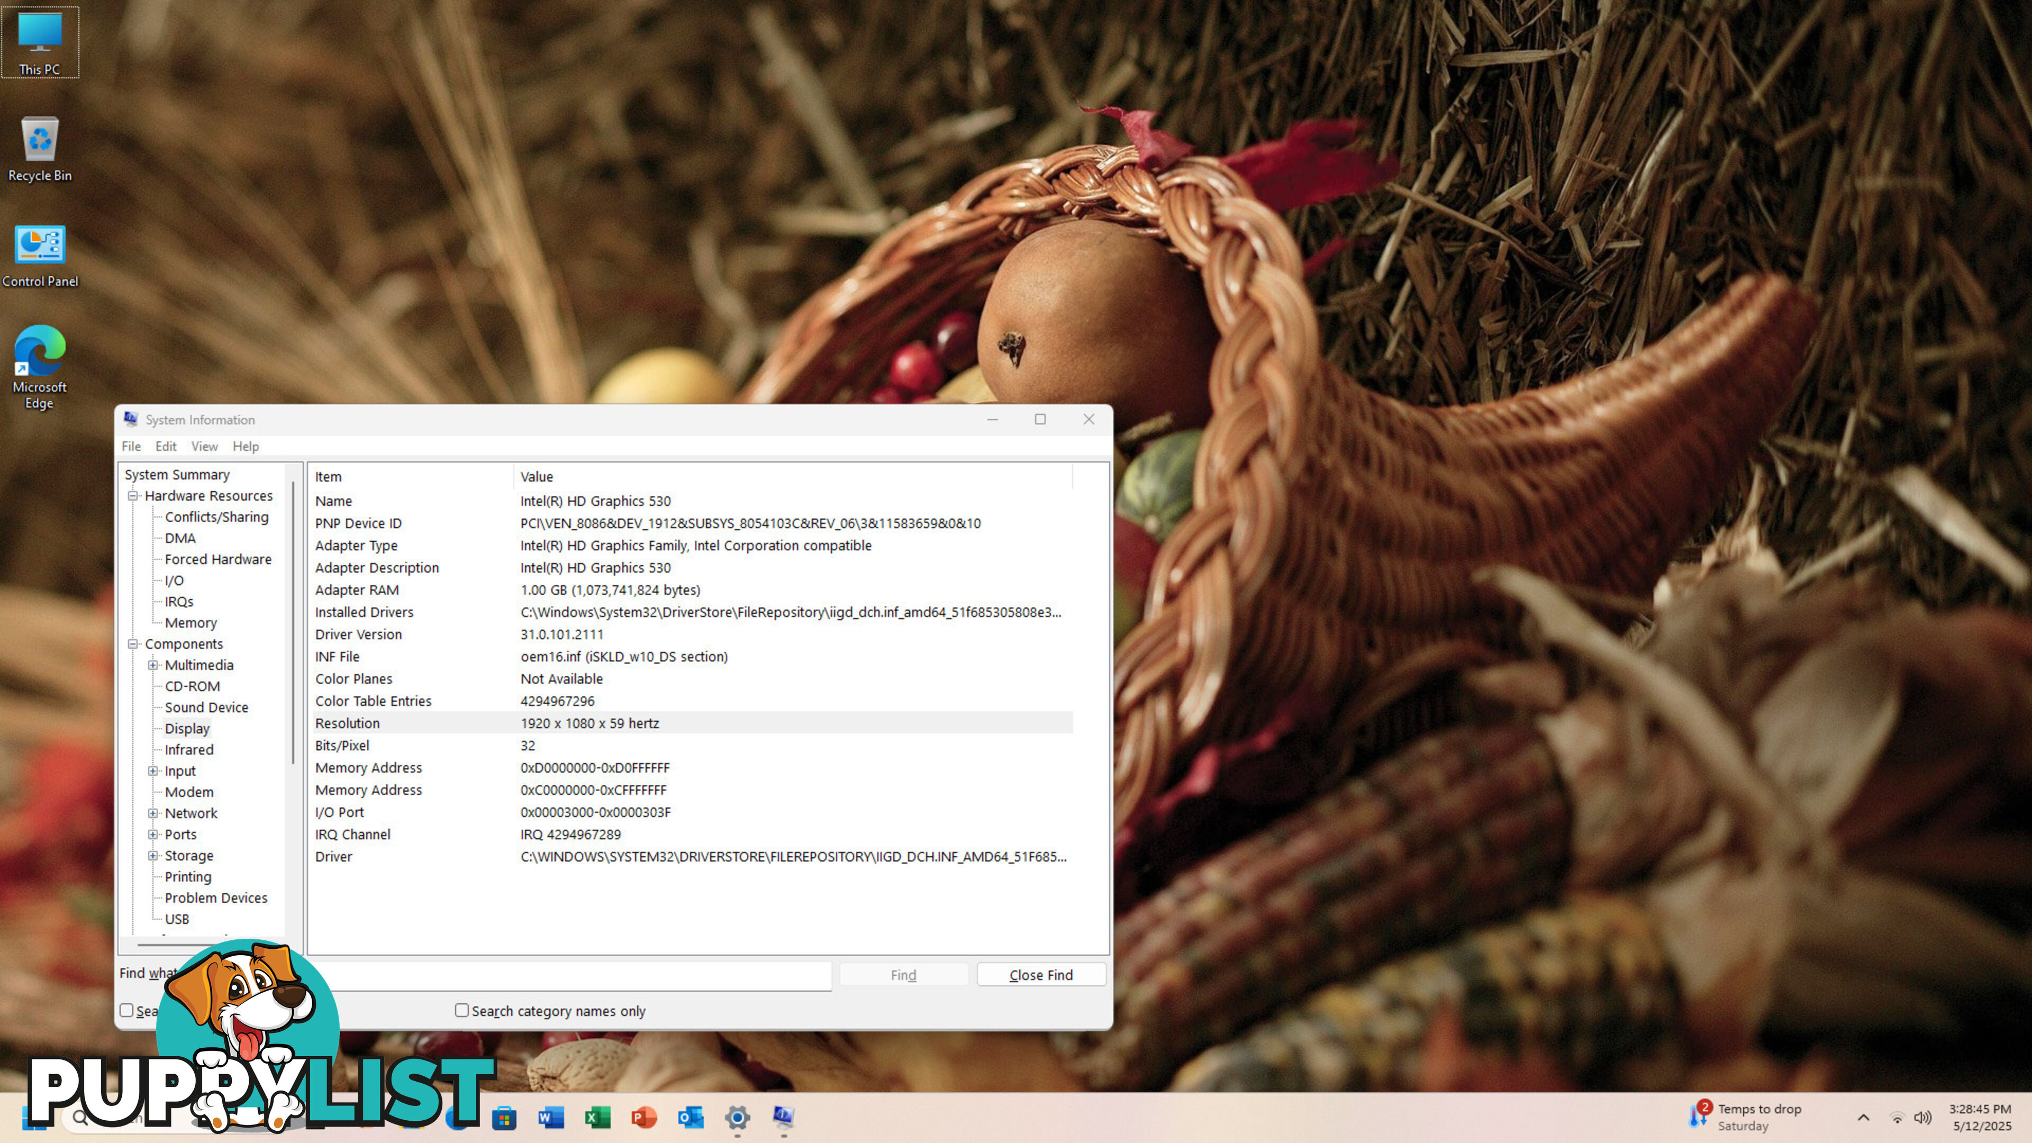This screenshot has height=1143, width=2032.
Task: Open the View menu
Action: (x=204, y=447)
